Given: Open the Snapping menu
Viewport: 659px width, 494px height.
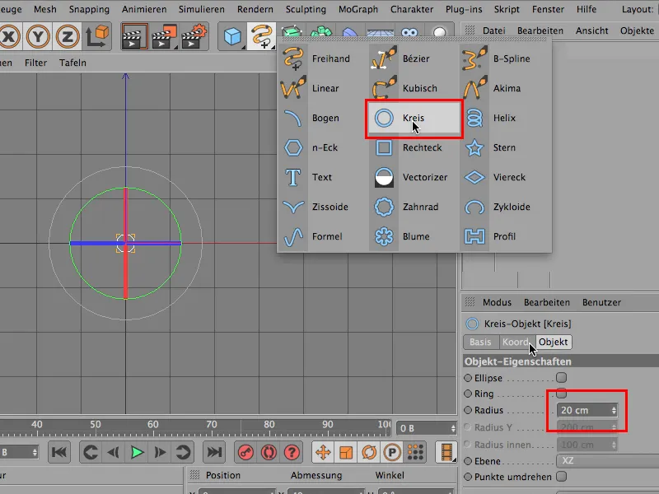Looking at the screenshot, I should tap(89, 9).
